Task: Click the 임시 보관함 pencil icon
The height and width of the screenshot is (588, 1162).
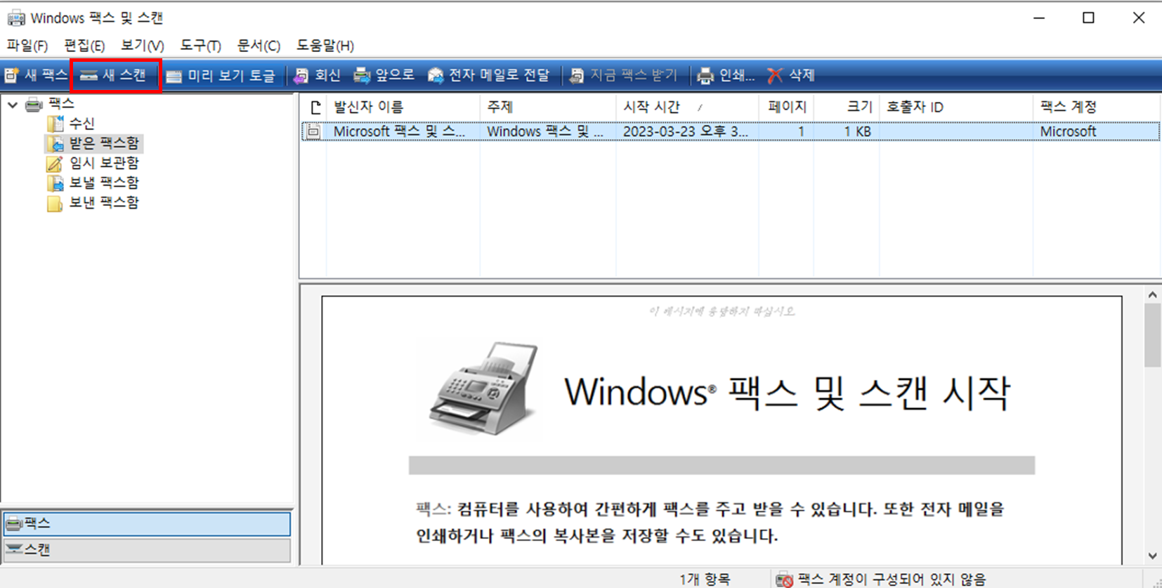Action: [55, 163]
